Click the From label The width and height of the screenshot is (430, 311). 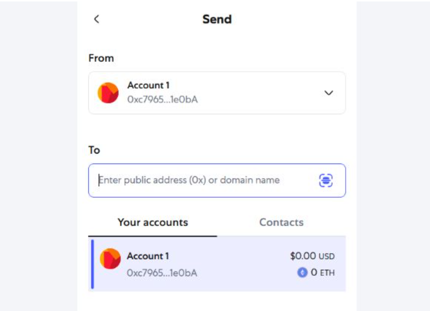pos(101,58)
